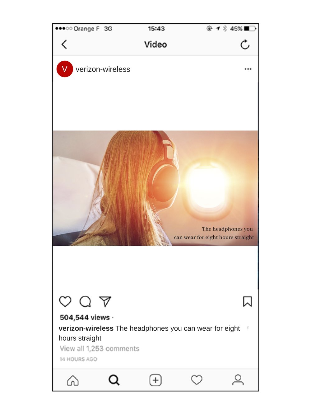Viewport: 311px width, 415px height.
Task: Refresh the Video page
Action: pyautogui.click(x=245, y=45)
